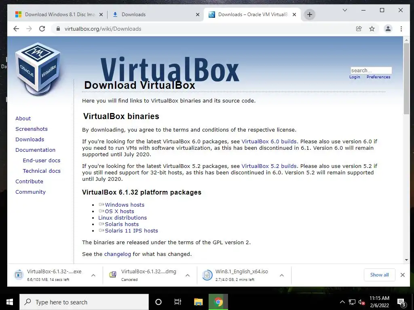Viewport: 414px width, 310px height.
Task: Click the VirtualBox exe download file icon
Action: coord(19,275)
